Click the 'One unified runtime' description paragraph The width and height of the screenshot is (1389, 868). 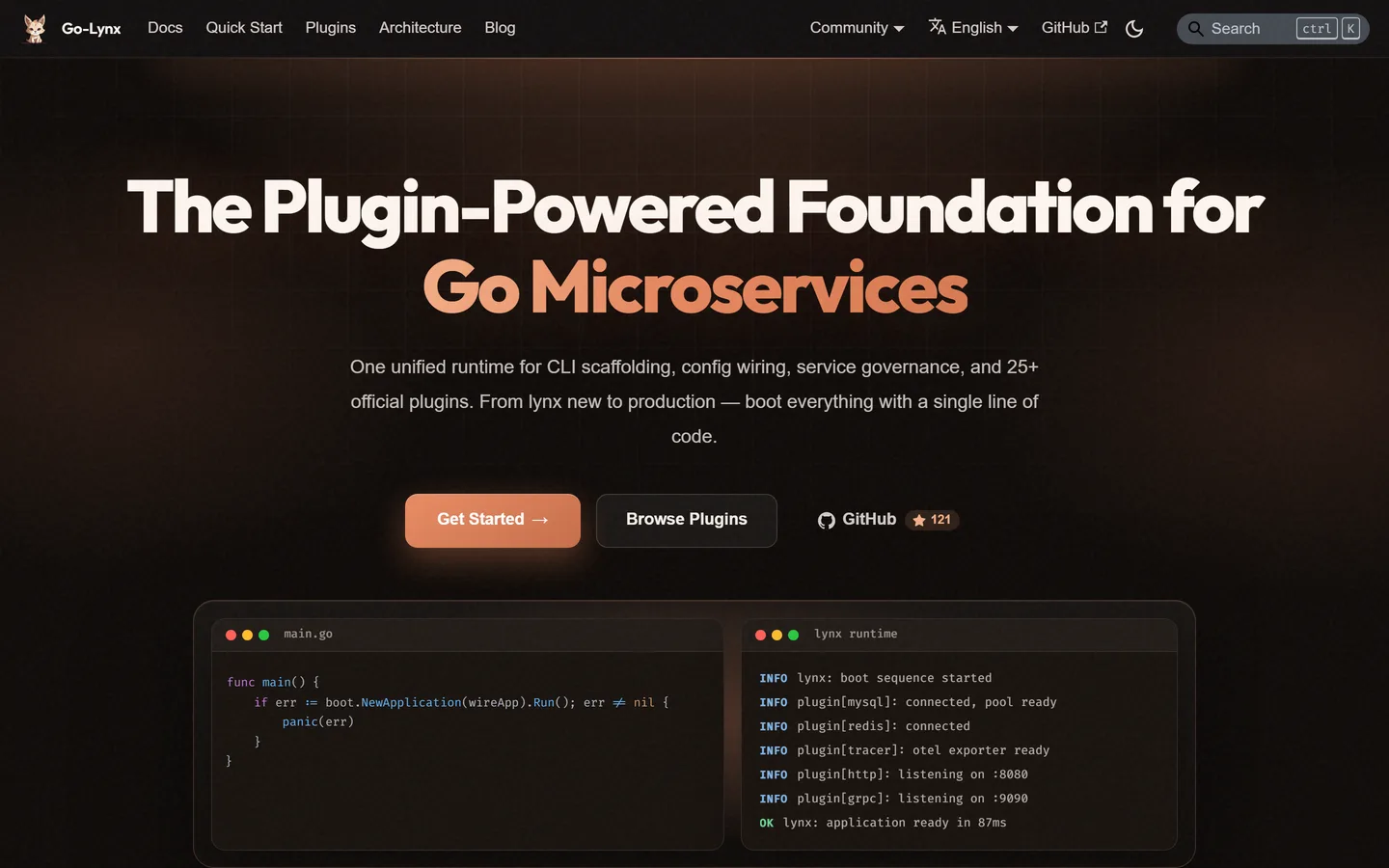pos(694,401)
